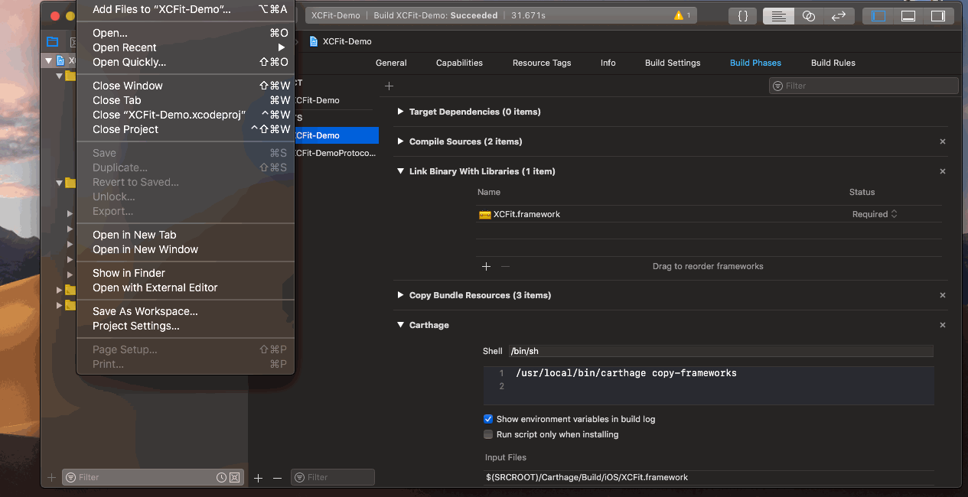Image resolution: width=968 pixels, height=497 pixels.
Task: Click the curly braces toolbar icon
Action: [742, 15]
